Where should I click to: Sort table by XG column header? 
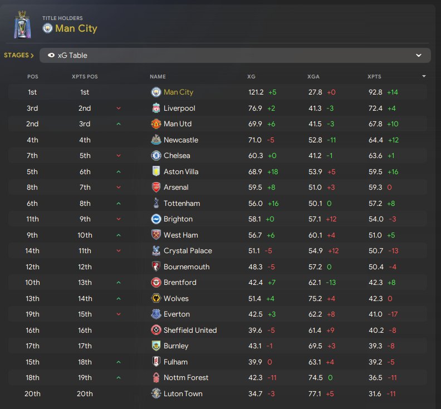point(252,76)
